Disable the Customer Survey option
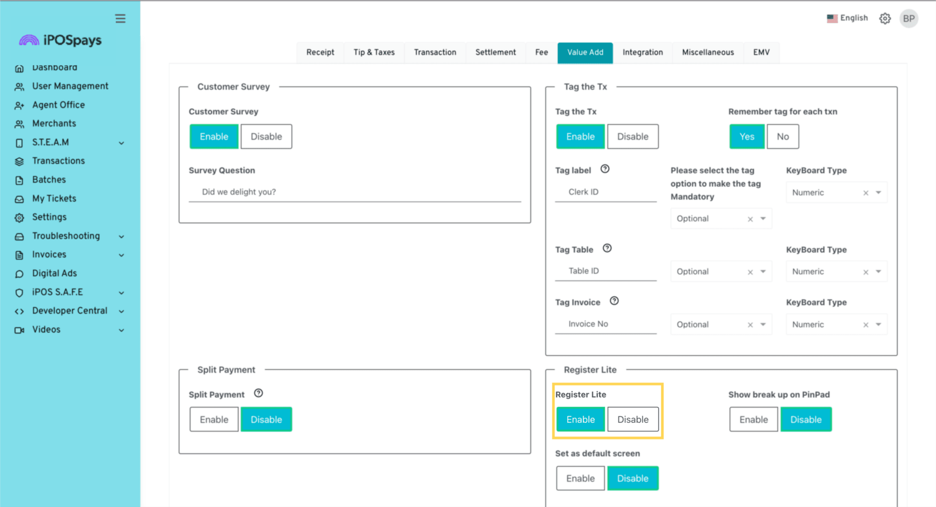 tap(266, 136)
